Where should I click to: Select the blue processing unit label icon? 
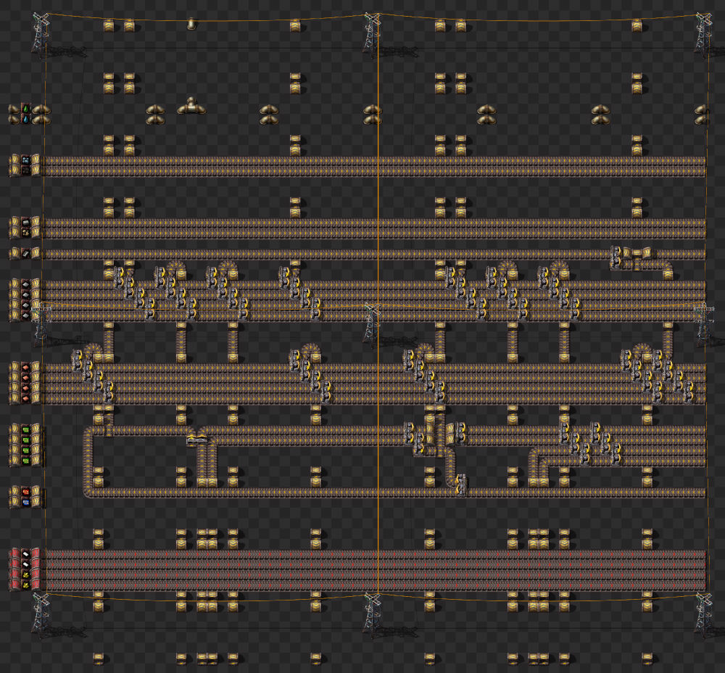click(x=25, y=502)
